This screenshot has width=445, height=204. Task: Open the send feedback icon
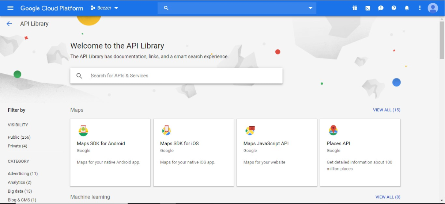[381, 8]
